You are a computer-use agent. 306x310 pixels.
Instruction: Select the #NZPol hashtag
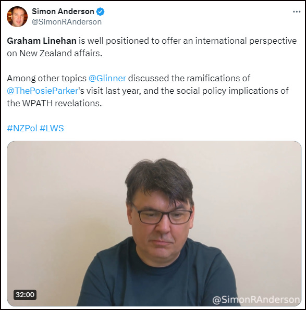pyautogui.click(x=22, y=128)
